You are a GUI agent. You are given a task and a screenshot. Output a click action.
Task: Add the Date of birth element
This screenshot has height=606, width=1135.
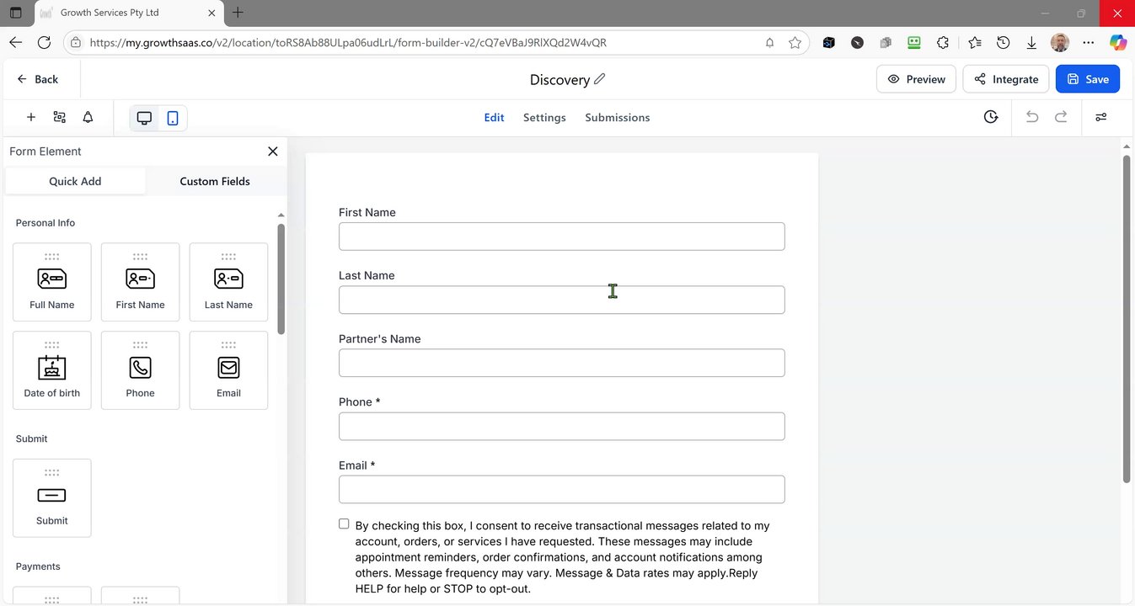pyautogui.click(x=52, y=370)
